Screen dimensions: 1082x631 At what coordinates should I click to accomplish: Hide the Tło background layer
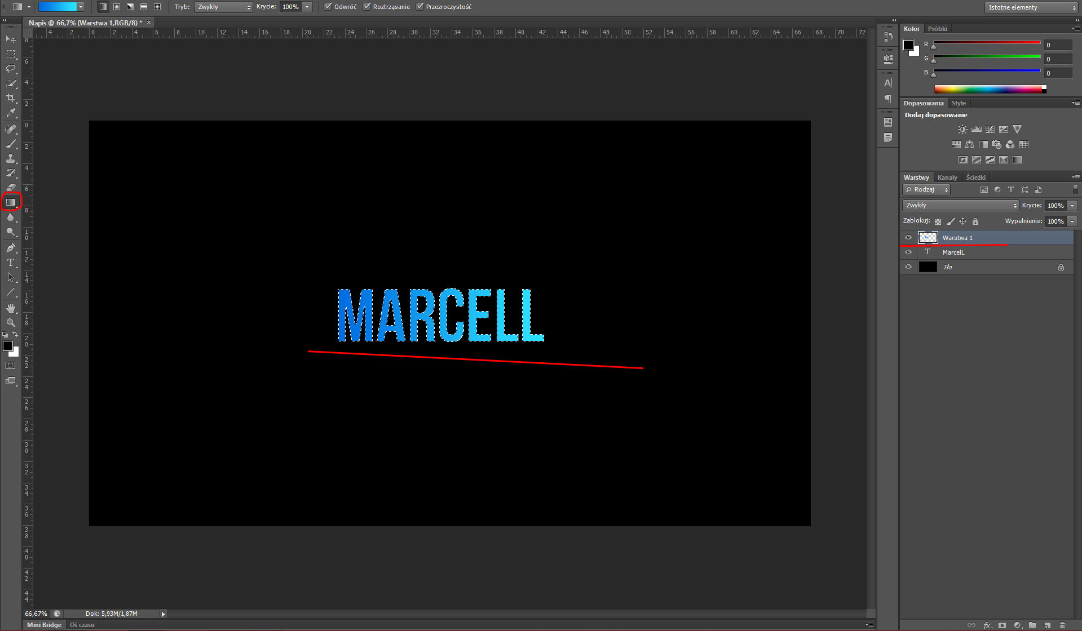(x=908, y=267)
